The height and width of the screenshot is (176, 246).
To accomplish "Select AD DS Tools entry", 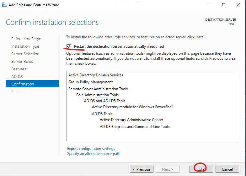I will (x=102, y=114).
